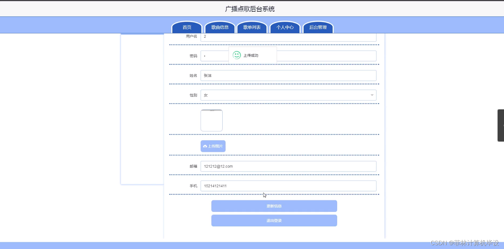The image size is (504, 249).
Task: Go to the 个人中心 tab
Action: 285,27
